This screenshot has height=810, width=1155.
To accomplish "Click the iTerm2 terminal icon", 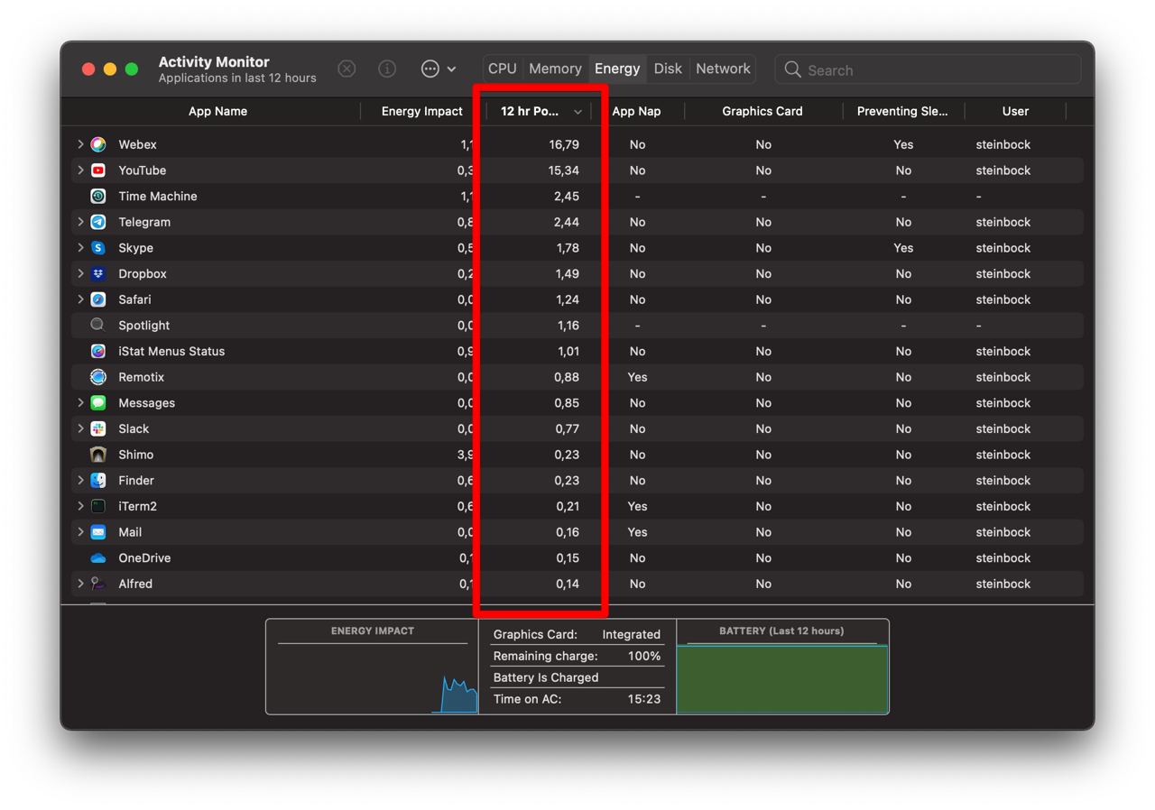I will click(98, 506).
